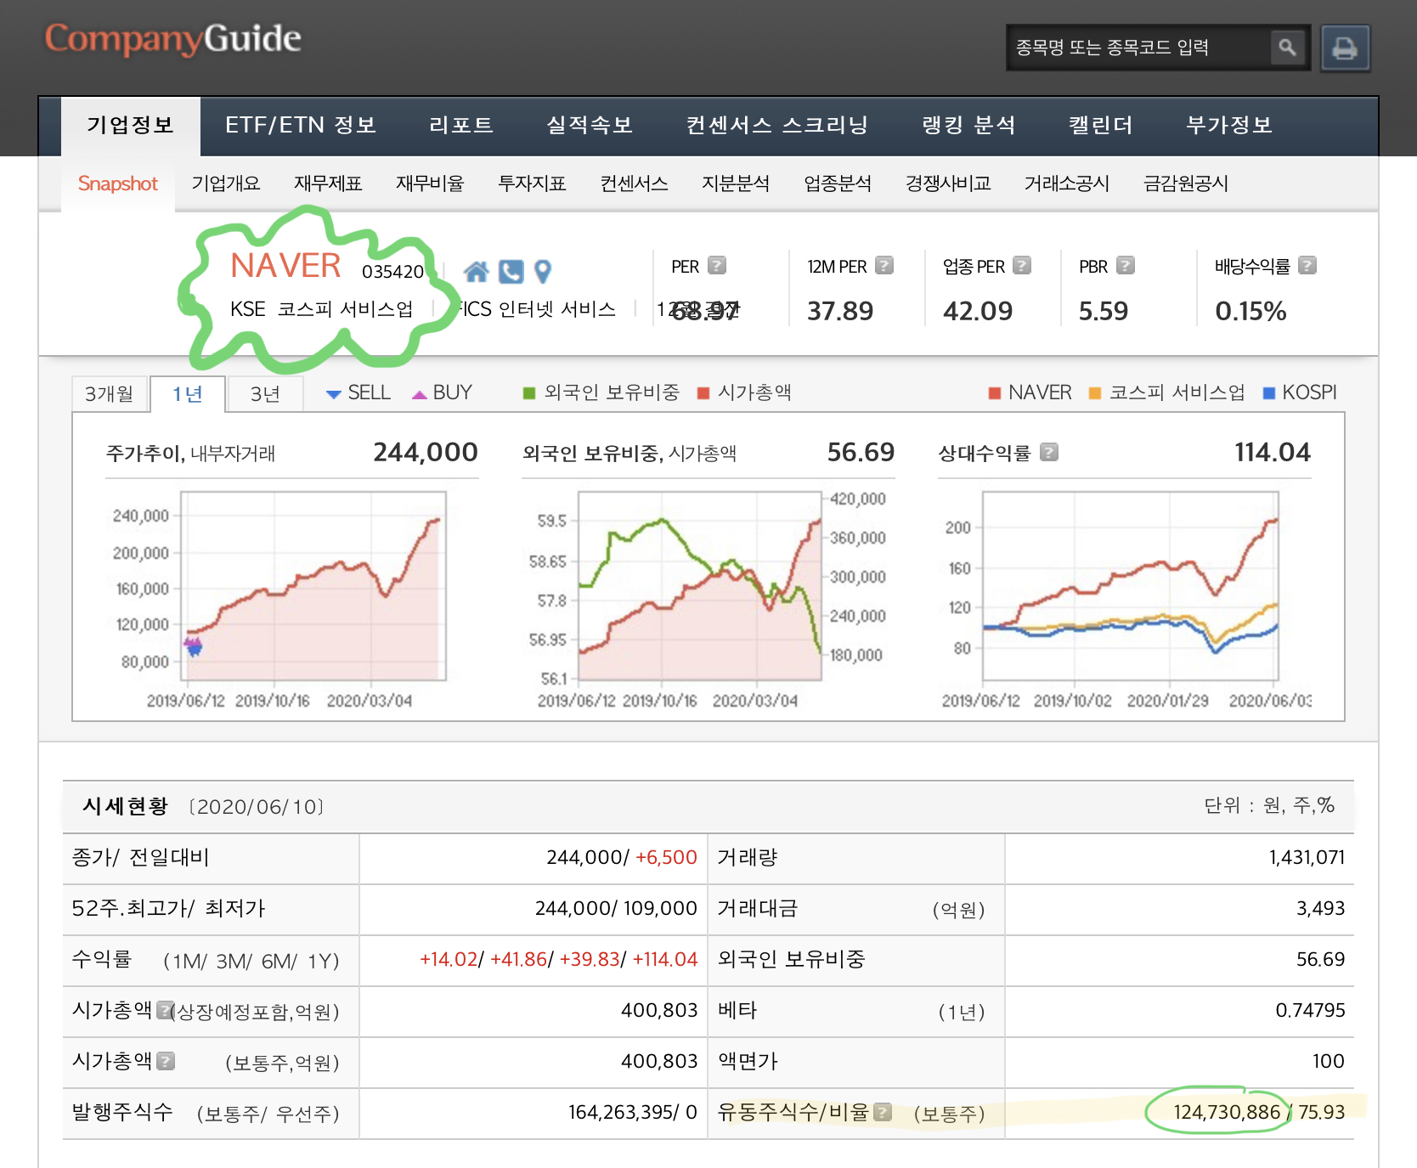Click stock code 035420

[x=392, y=272]
